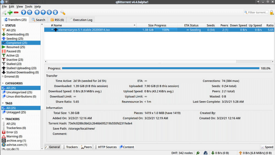The width and height of the screenshot is (275, 155).
Task: Sort torrents by Name column header
Action: pos(95,25)
